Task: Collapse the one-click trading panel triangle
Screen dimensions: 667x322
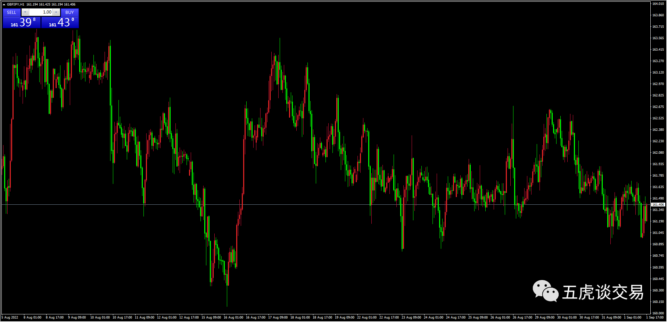Action: pyautogui.click(x=4, y=5)
